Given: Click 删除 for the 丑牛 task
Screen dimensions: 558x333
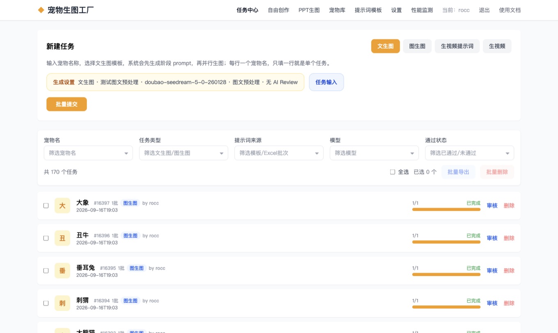Looking at the screenshot, I should (509, 238).
